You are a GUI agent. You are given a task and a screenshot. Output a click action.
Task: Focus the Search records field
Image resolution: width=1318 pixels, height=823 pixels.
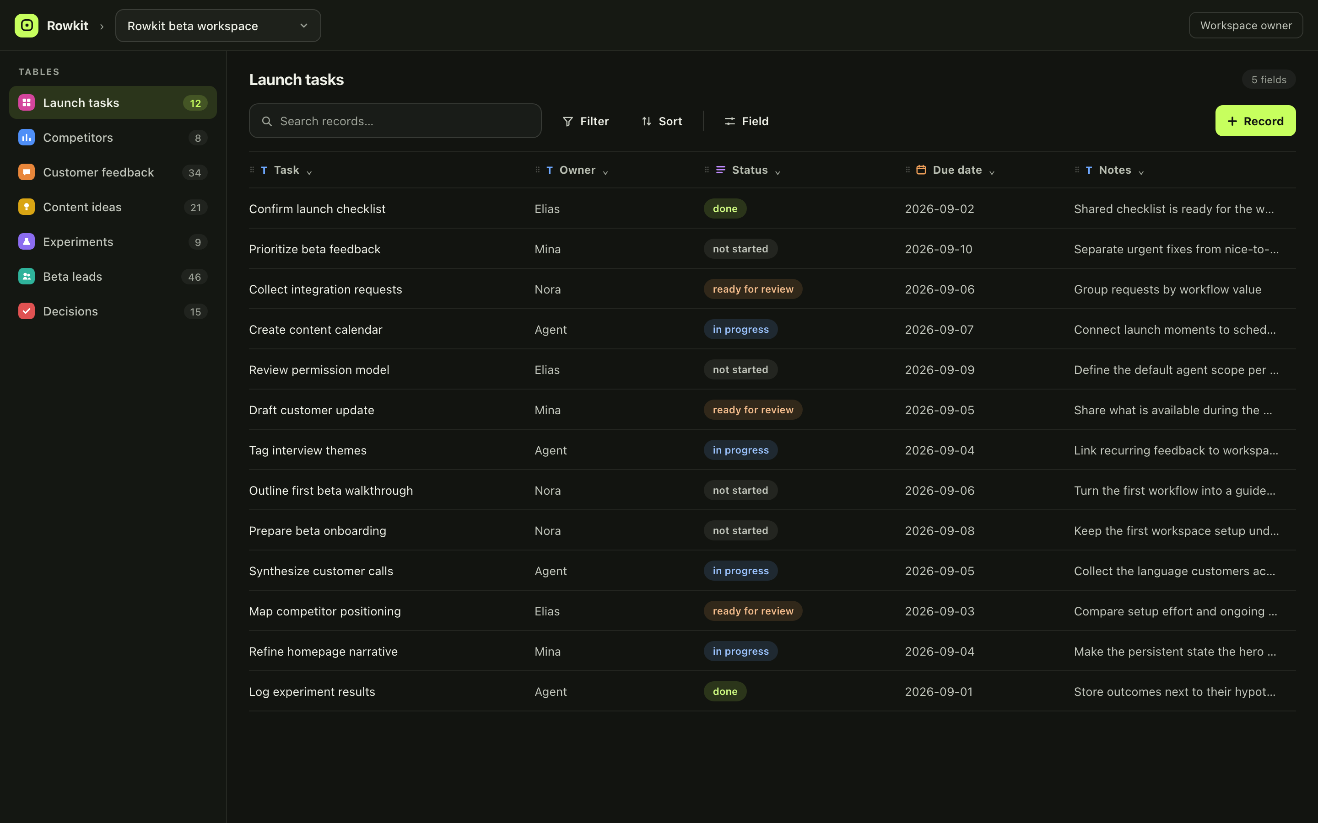(x=395, y=121)
